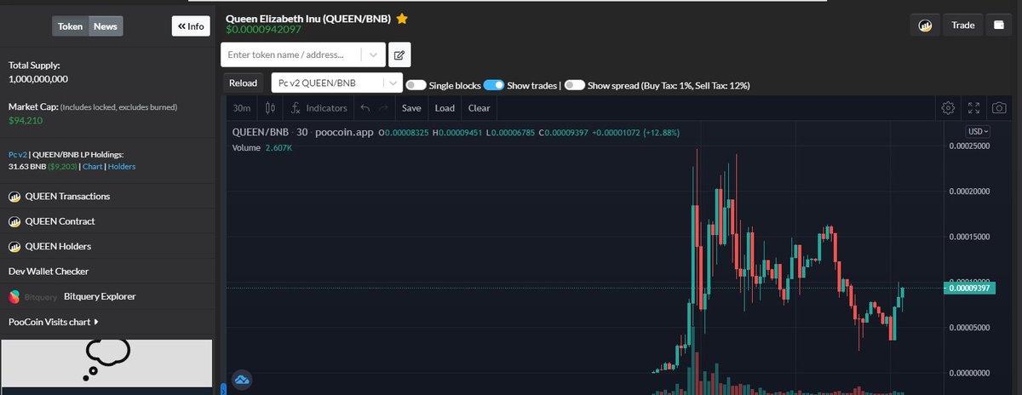
Task: Toggle fullscreen chart mode icon
Action: (x=975, y=108)
